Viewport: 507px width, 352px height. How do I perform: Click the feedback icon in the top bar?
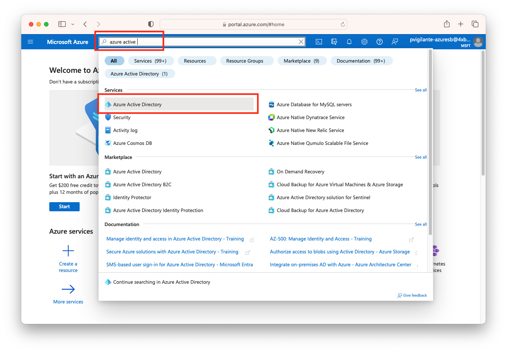pyautogui.click(x=395, y=42)
